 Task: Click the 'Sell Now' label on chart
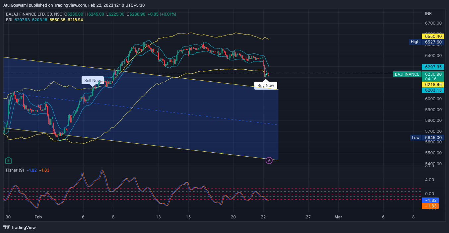tap(93, 81)
